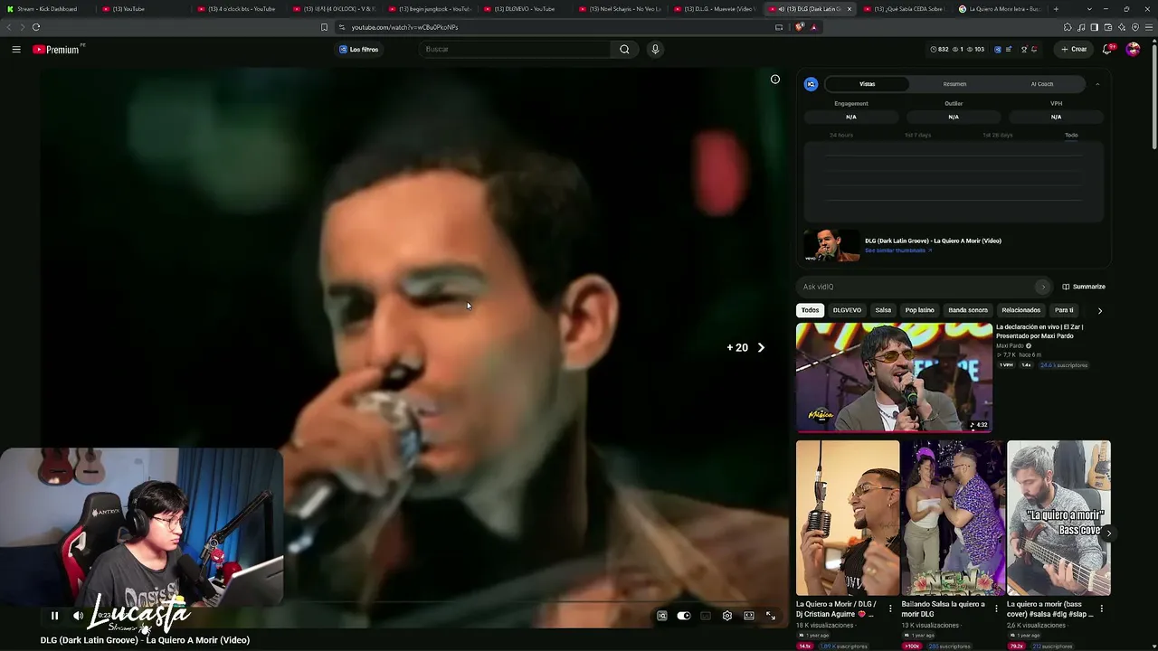This screenshot has width=1158, height=651.
Task: Filter suggestions by Pop latino
Action: point(919,310)
